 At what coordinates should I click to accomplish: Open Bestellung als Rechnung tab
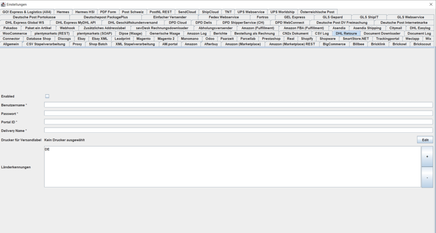tap(255, 34)
